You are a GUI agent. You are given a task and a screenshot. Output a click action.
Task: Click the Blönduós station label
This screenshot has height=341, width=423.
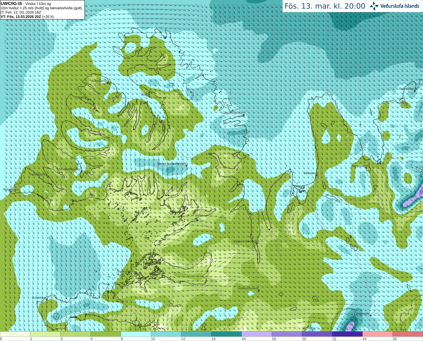point(310,173)
